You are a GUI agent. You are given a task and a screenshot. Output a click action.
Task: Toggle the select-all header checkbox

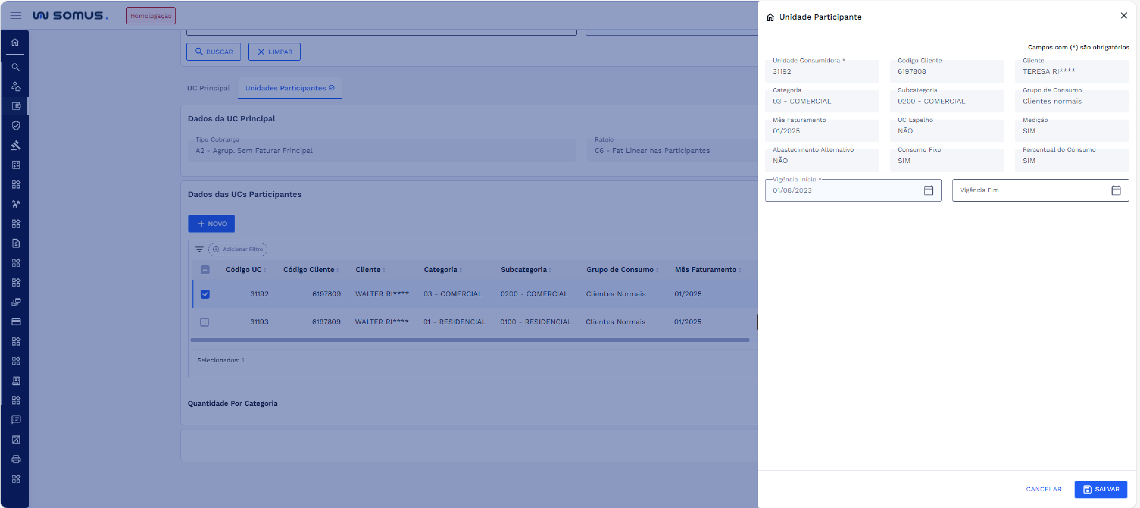tap(205, 270)
